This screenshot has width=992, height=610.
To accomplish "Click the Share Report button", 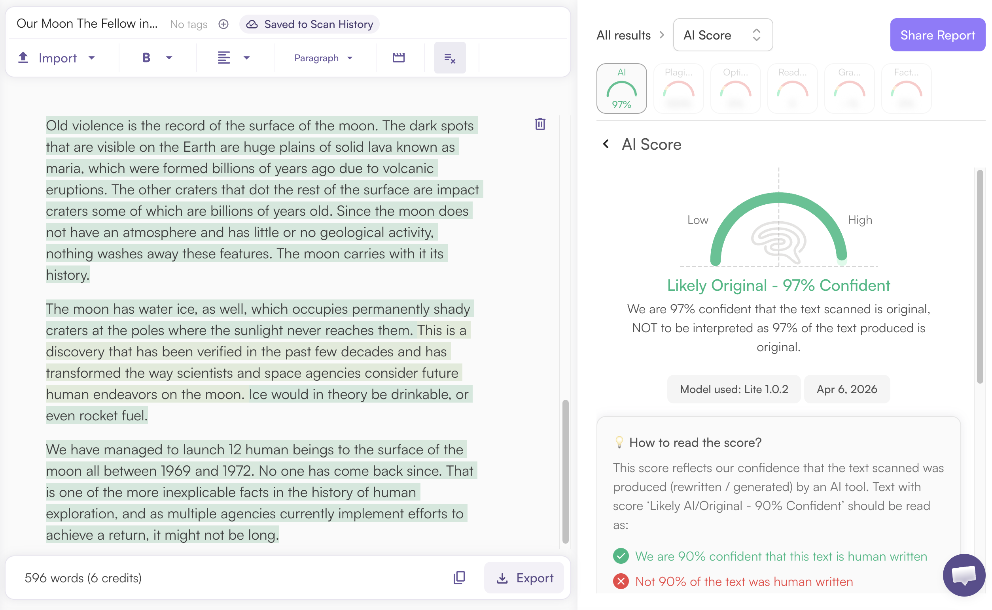I will (x=937, y=35).
